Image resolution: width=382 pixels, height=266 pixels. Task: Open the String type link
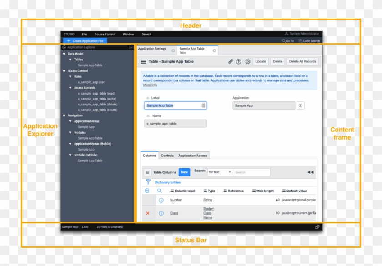[x=207, y=200]
